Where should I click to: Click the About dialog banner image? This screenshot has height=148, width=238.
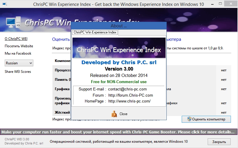119,48
